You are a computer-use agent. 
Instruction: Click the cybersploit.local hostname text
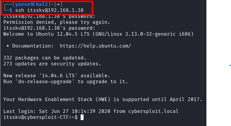click(x=153, y=111)
